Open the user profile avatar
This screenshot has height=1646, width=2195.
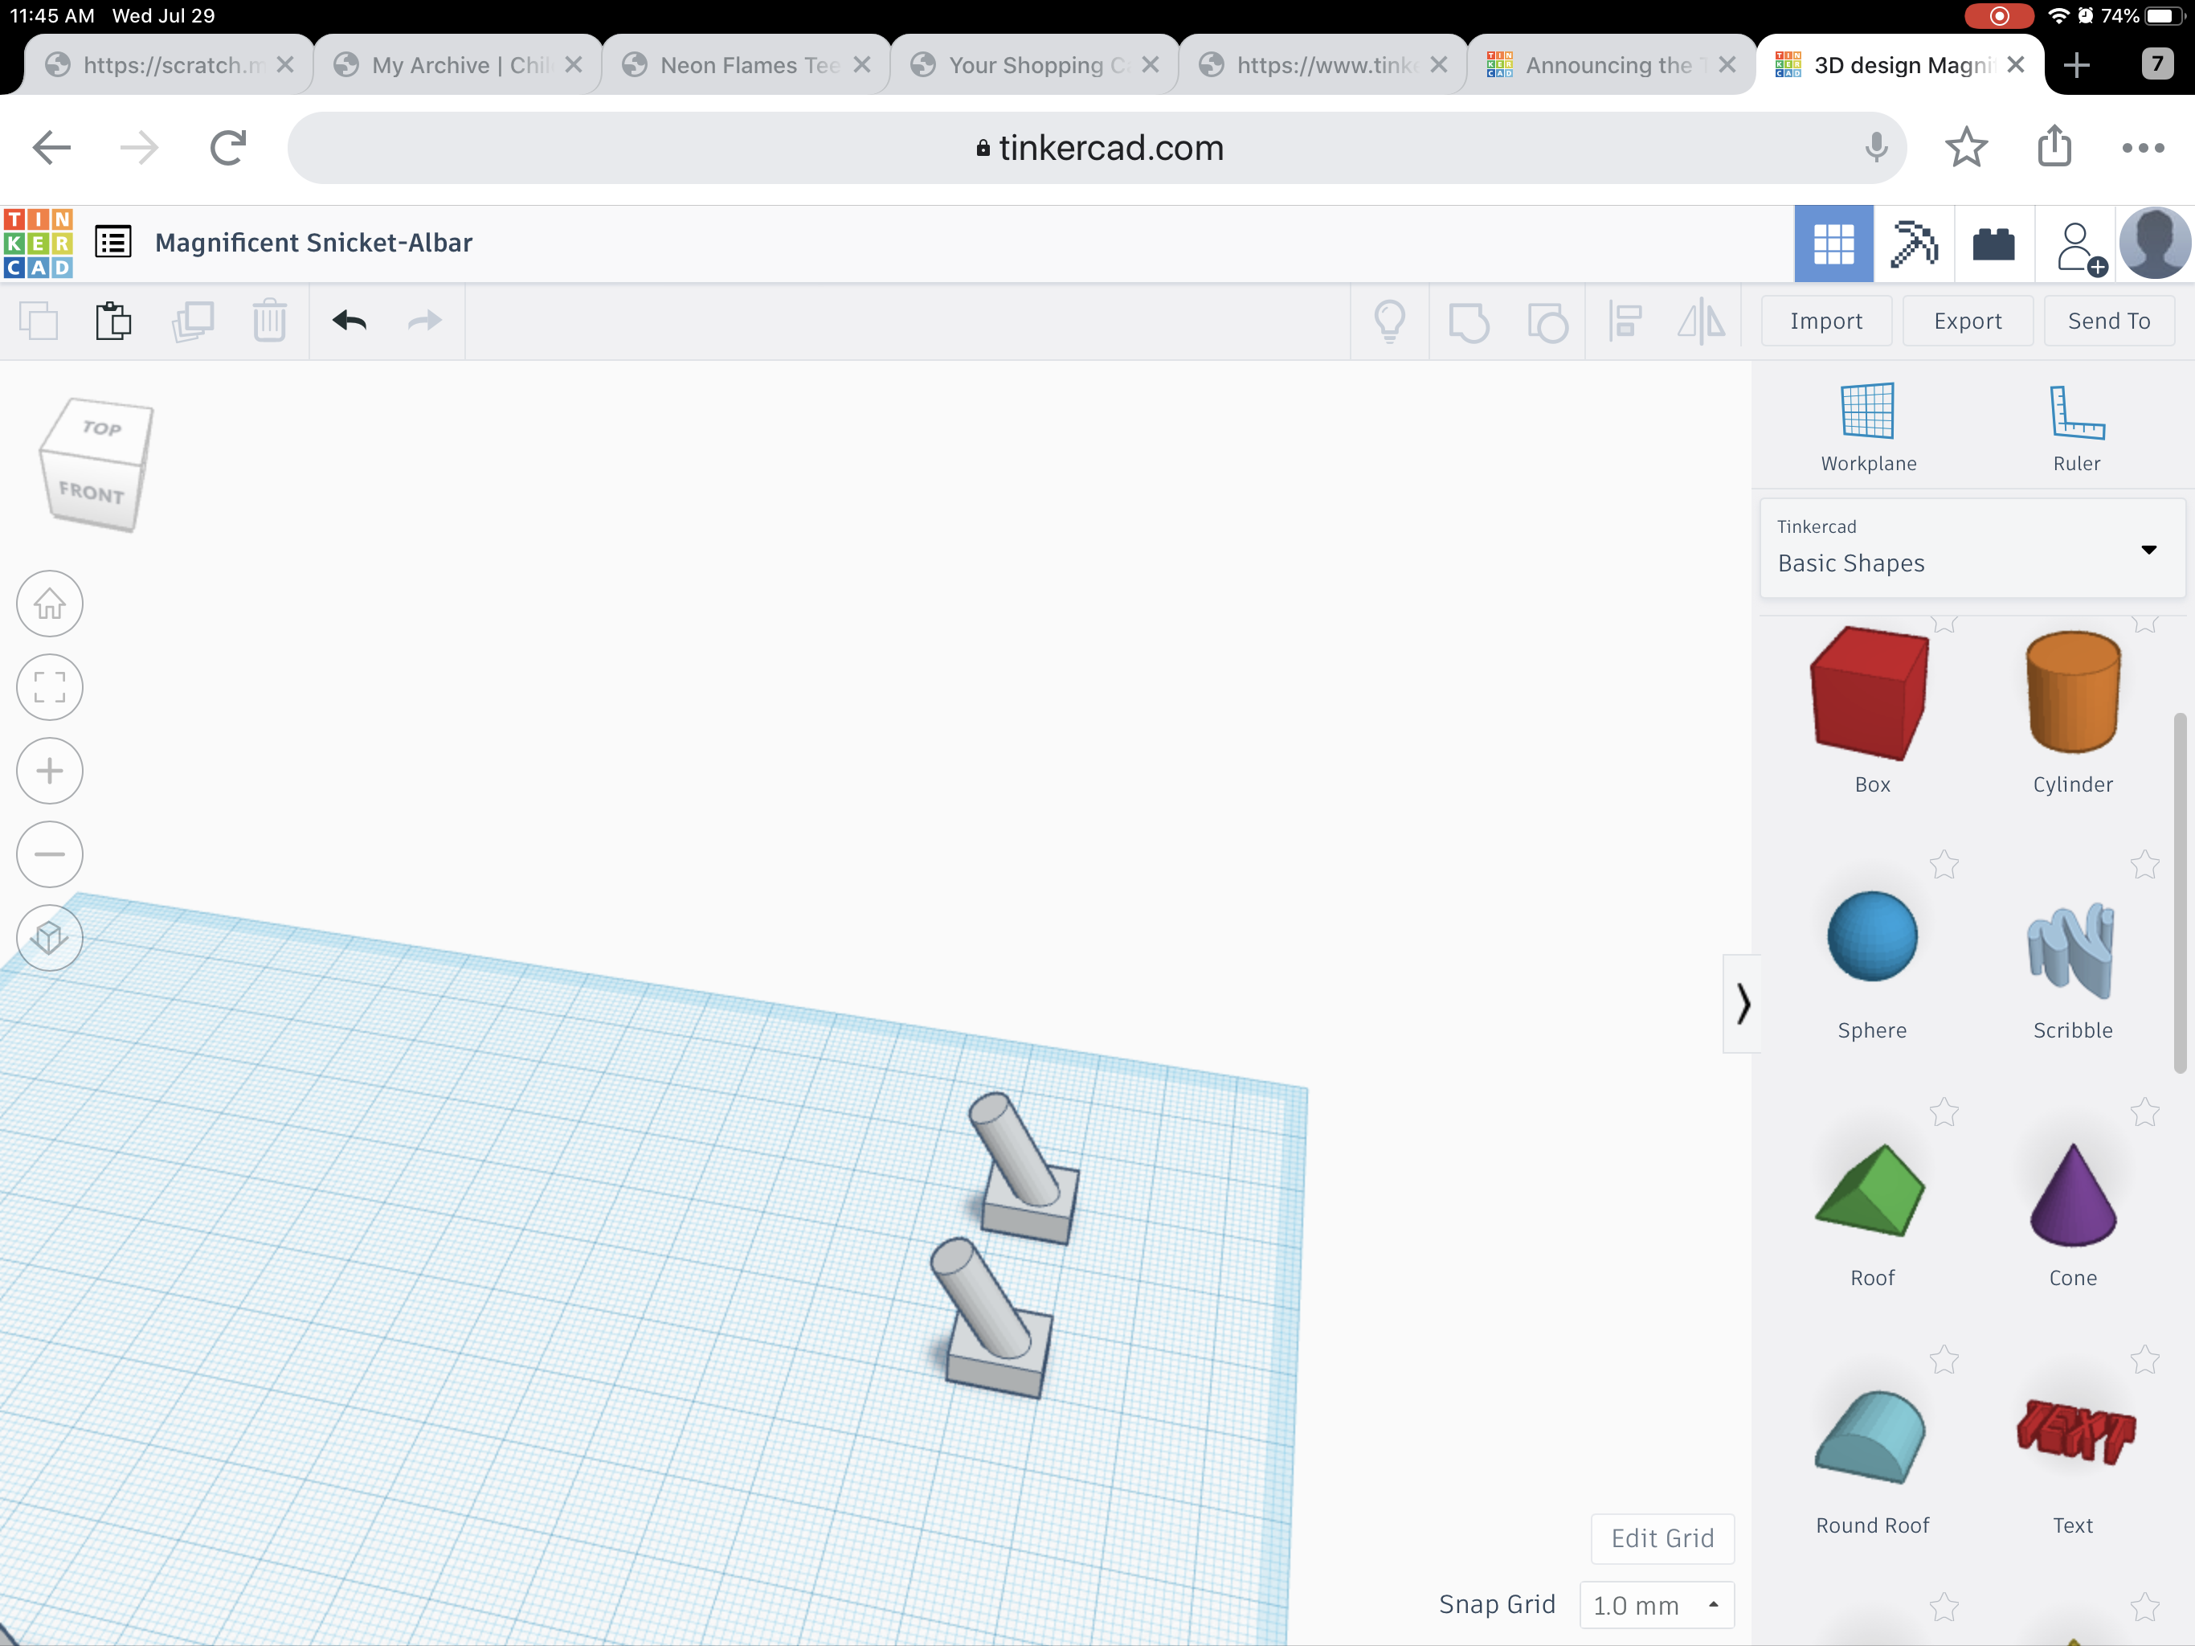[2154, 244]
